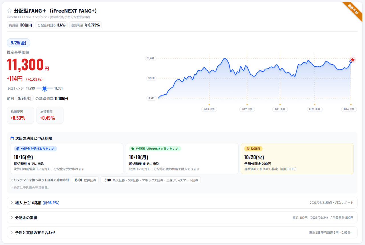Click the calendar icon beside 次回の決算と申込期限

coord(12,139)
